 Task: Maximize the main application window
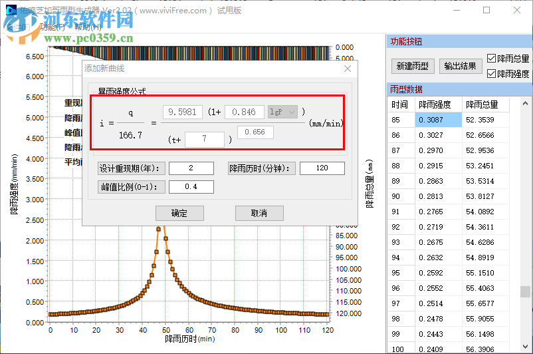(486, 10)
